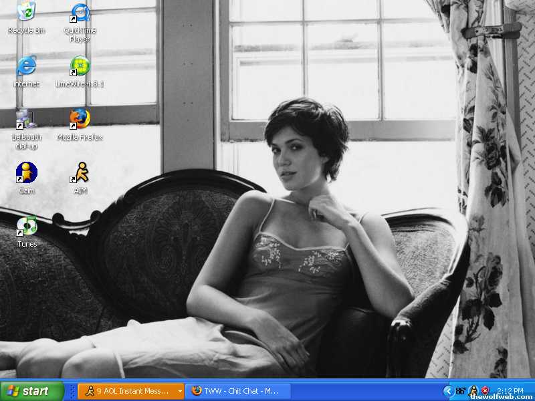Open the Internet Explorer desktop shortcut
This screenshot has height=401, width=535.
[x=26, y=65]
